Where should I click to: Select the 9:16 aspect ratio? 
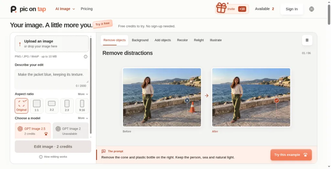(82, 106)
